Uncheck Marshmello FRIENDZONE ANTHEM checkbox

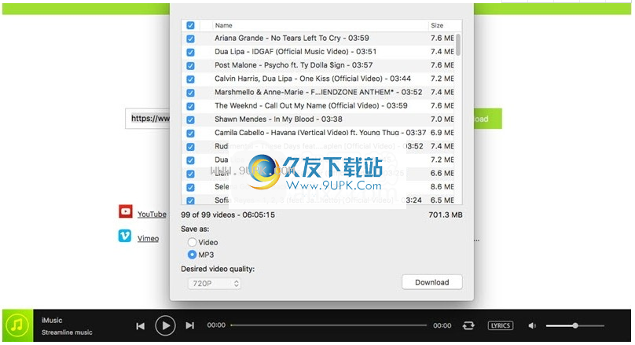(x=190, y=93)
